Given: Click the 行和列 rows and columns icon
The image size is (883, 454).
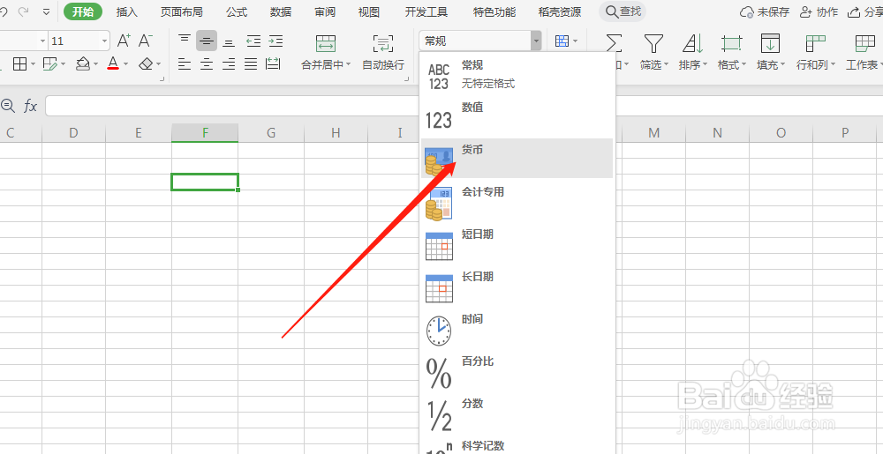Looking at the screenshot, I should [x=815, y=42].
